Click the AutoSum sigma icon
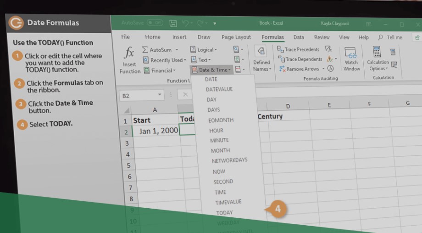The width and height of the screenshot is (422, 233). tap(145, 50)
